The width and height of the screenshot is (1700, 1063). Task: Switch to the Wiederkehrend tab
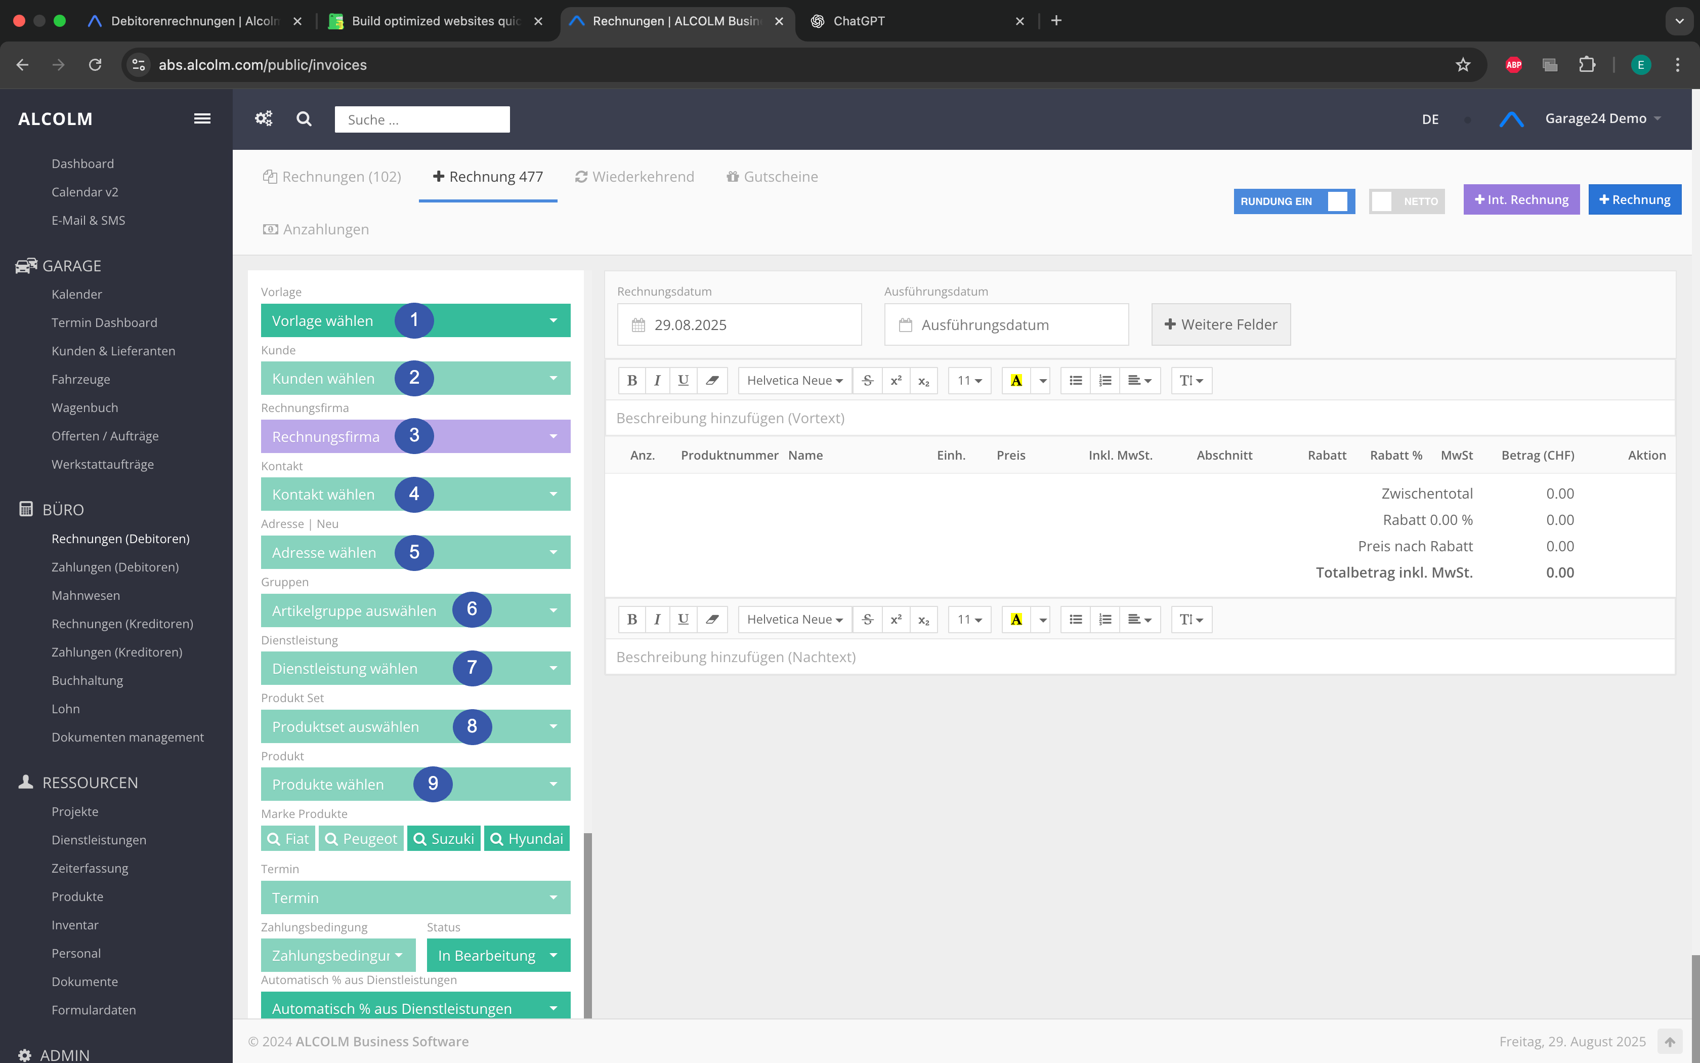[634, 177]
